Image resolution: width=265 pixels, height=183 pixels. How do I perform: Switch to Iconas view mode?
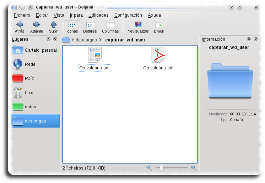pos(72,24)
